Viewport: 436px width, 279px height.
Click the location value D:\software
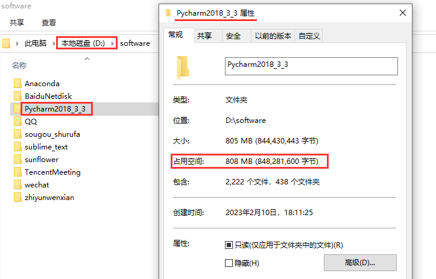[x=245, y=121]
